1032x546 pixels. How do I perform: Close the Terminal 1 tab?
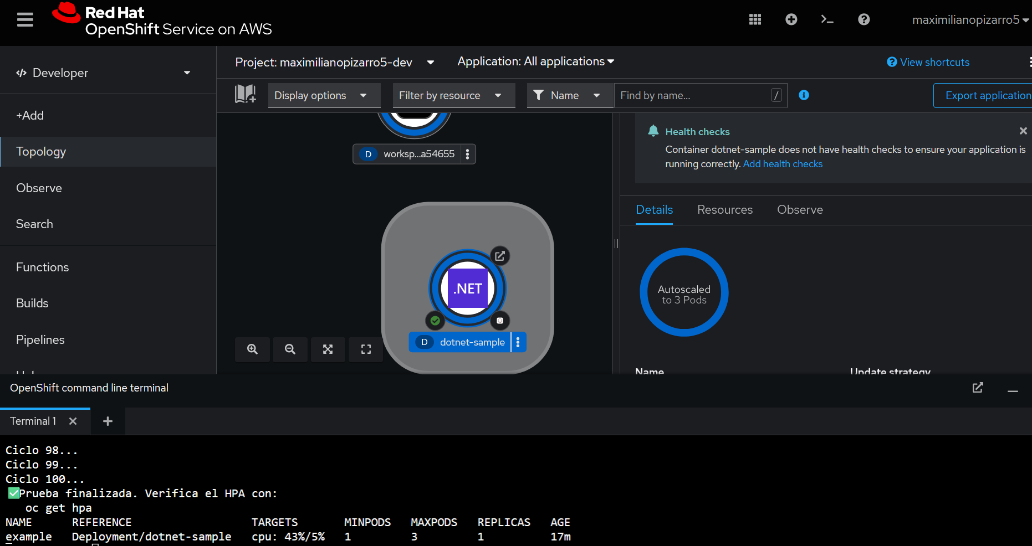[73, 421]
